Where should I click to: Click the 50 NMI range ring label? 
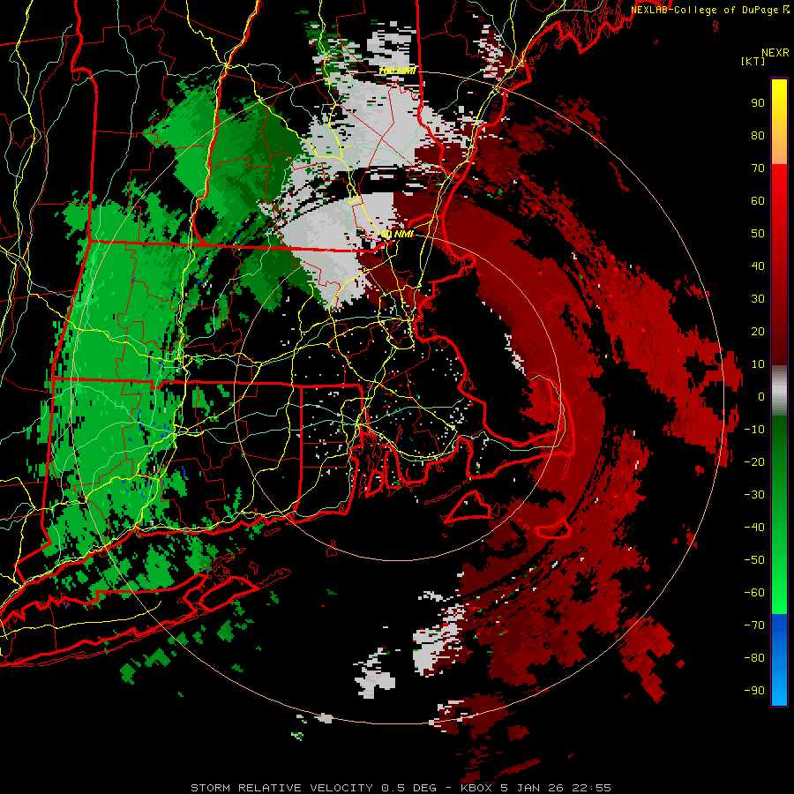point(398,235)
